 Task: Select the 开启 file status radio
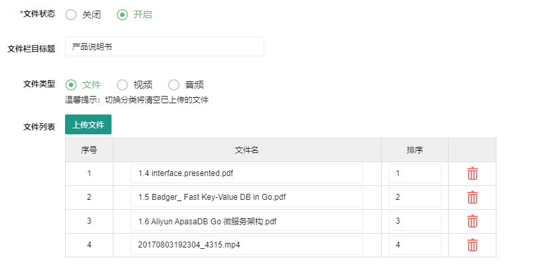122,15
